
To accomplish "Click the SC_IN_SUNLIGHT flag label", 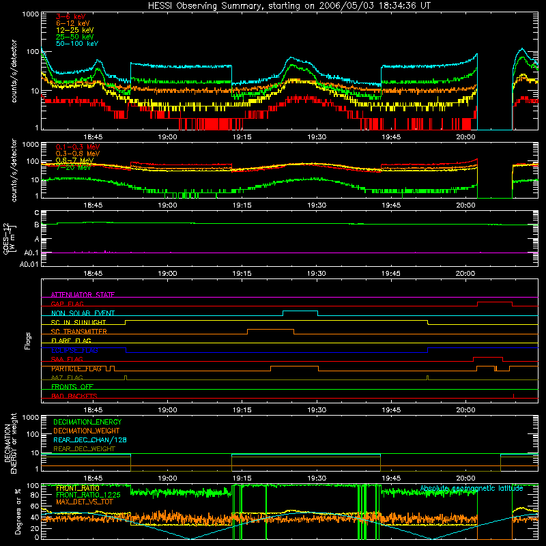I will click(x=78, y=322).
